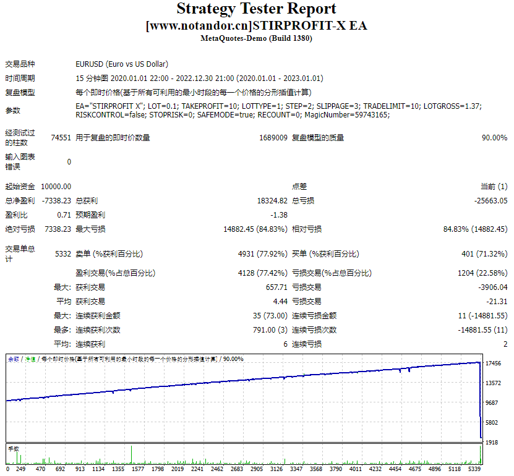
Task: Click the 5802 y-axis label
Action: coord(492,423)
